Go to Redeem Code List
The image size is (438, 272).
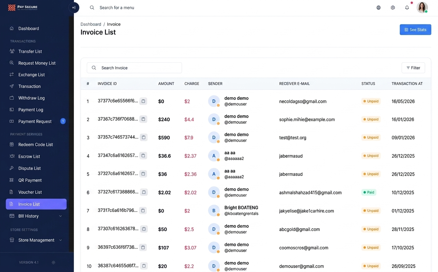[36, 145]
